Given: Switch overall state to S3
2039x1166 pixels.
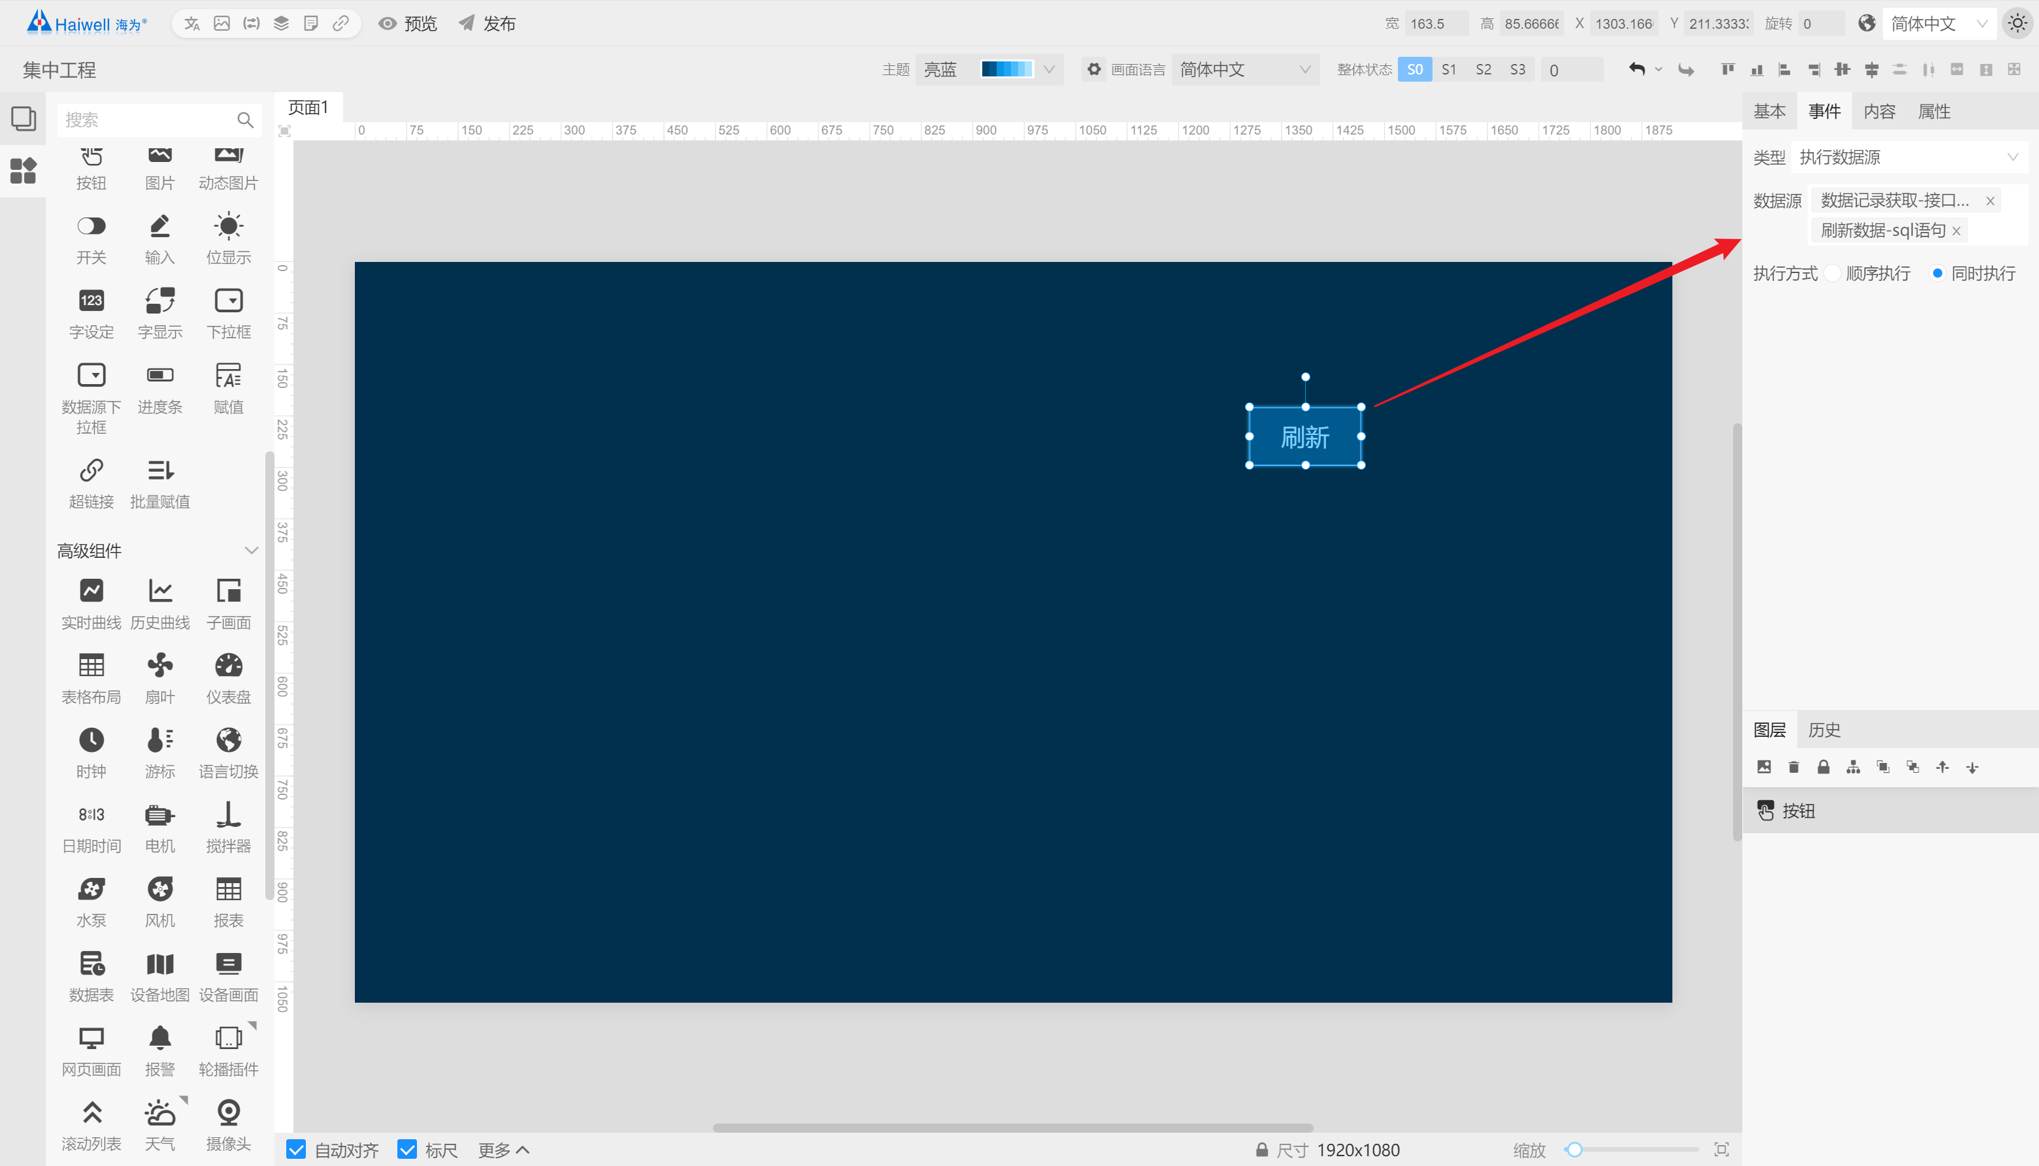Looking at the screenshot, I should 1517,70.
